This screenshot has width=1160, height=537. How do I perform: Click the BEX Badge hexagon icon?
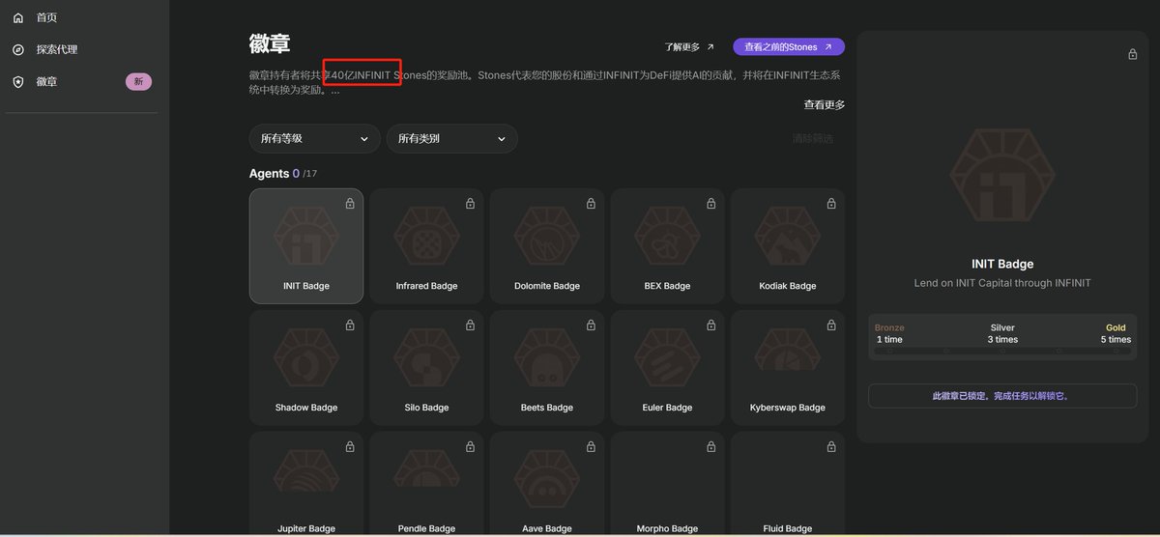(x=667, y=237)
